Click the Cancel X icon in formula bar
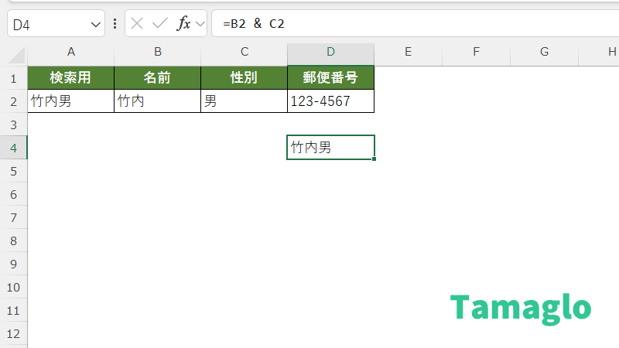The image size is (619, 348). (137, 23)
